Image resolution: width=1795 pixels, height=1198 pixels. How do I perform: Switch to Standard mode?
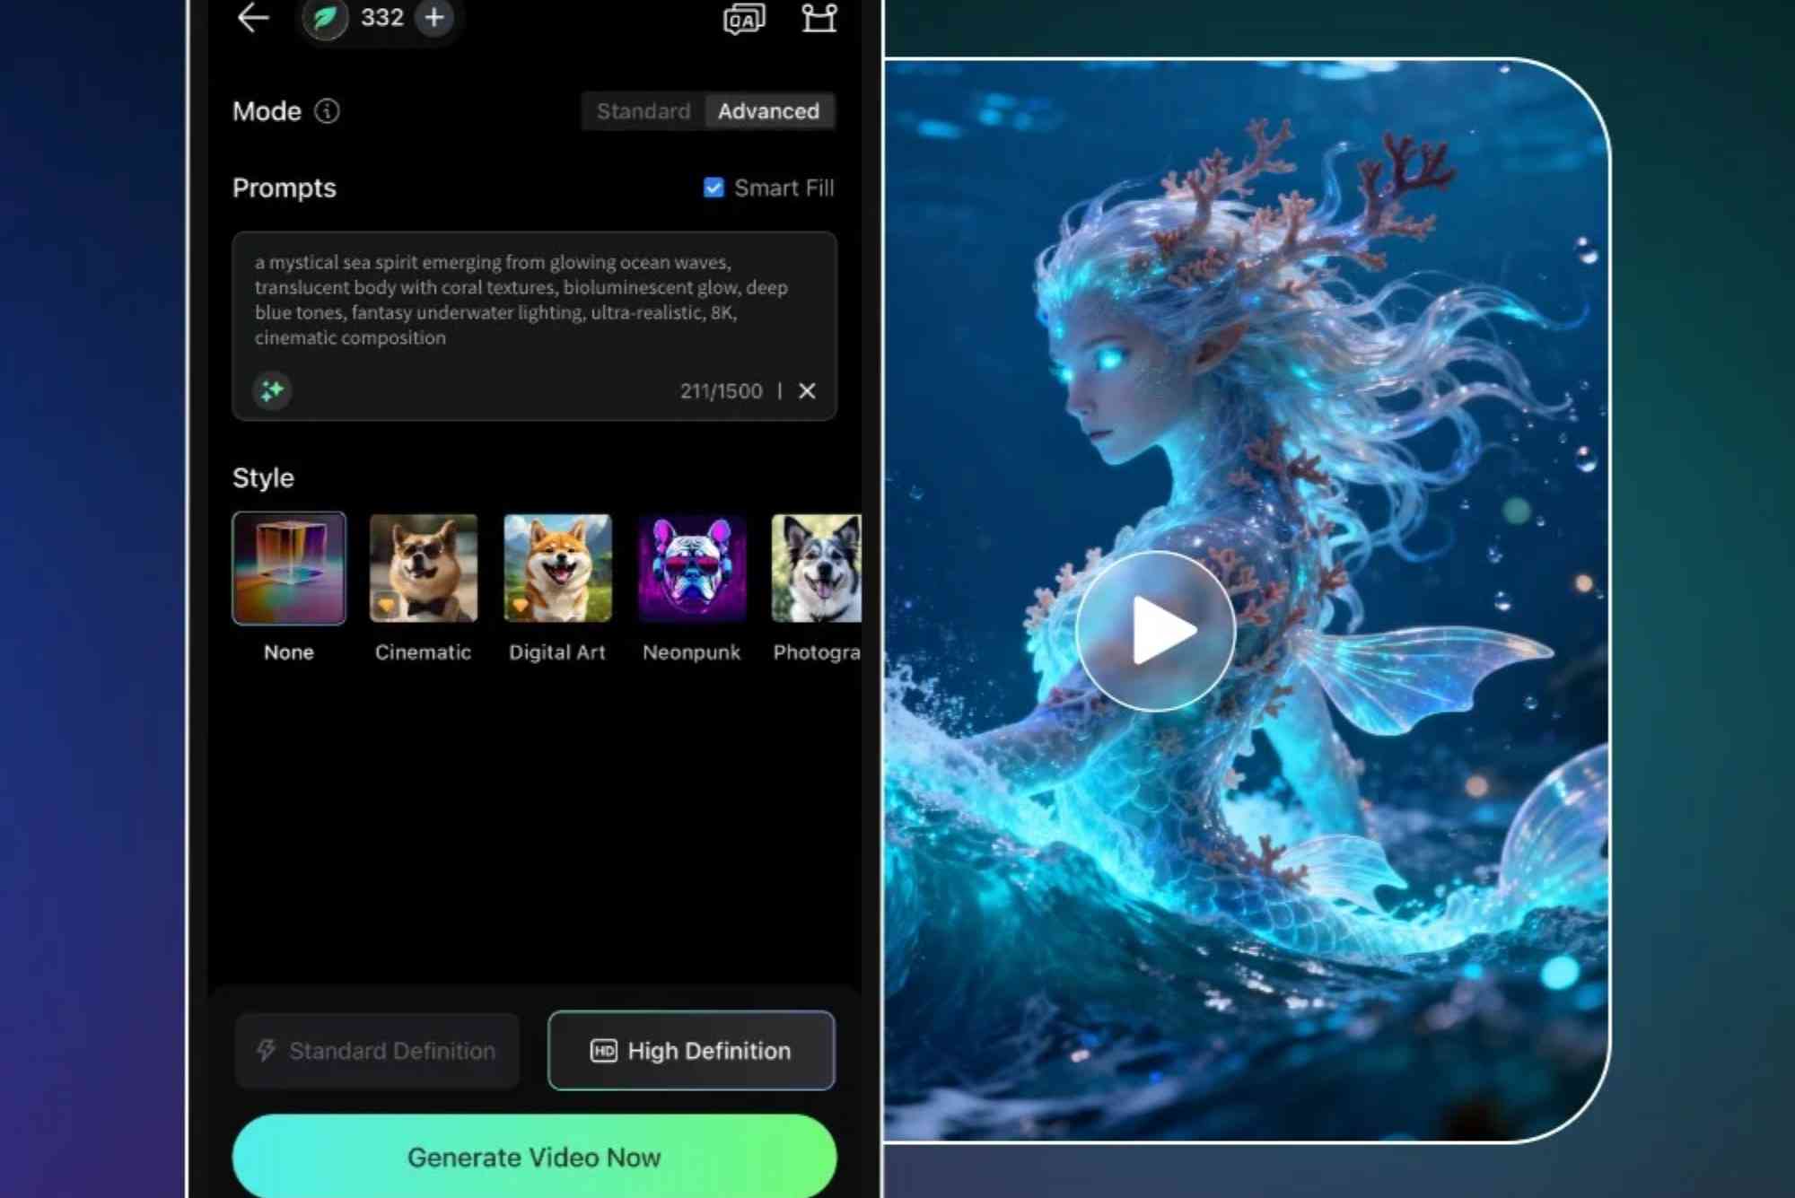[644, 111]
